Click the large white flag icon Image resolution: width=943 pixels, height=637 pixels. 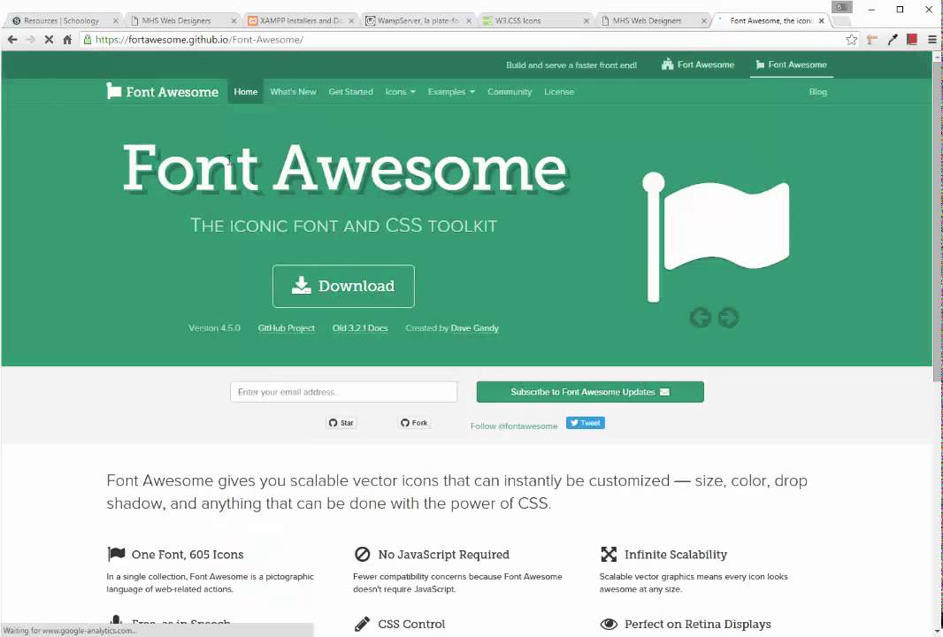click(715, 237)
